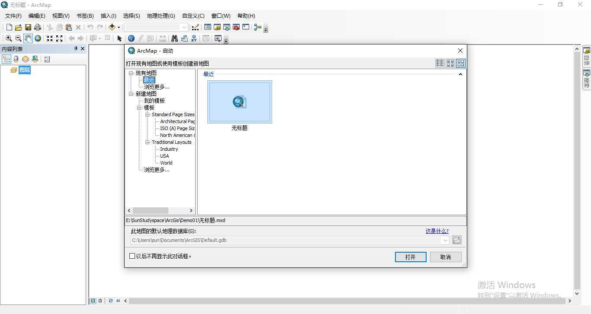Open the Find binoculars tool
The height and width of the screenshot is (314, 591).
click(x=174, y=38)
